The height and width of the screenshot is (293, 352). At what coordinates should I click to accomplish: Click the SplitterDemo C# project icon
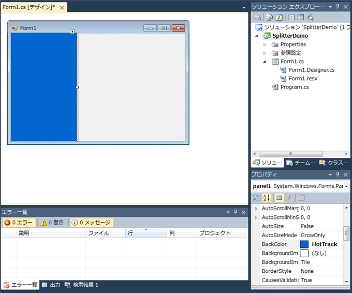click(x=267, y=36)
